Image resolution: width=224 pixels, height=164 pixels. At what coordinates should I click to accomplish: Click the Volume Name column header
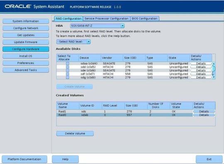coord(68,105)
